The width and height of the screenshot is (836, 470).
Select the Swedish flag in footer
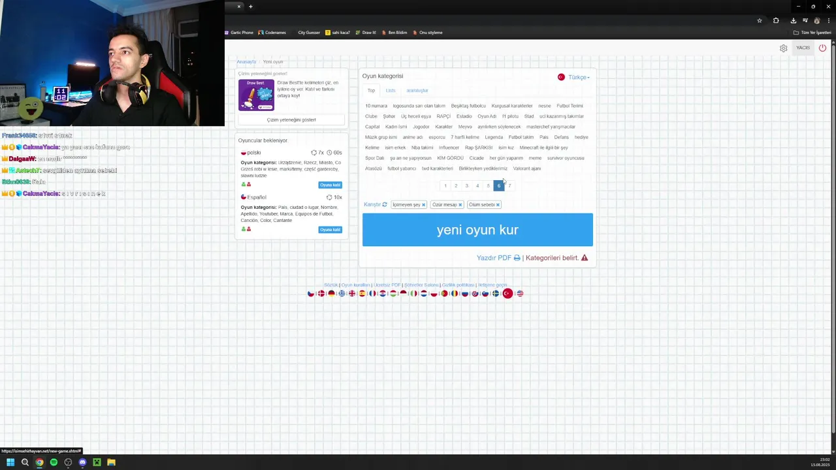point(496,294)
